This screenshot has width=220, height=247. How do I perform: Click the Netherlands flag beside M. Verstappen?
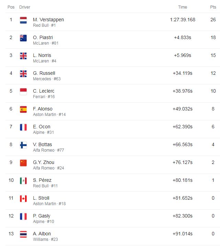pos(23,20)
